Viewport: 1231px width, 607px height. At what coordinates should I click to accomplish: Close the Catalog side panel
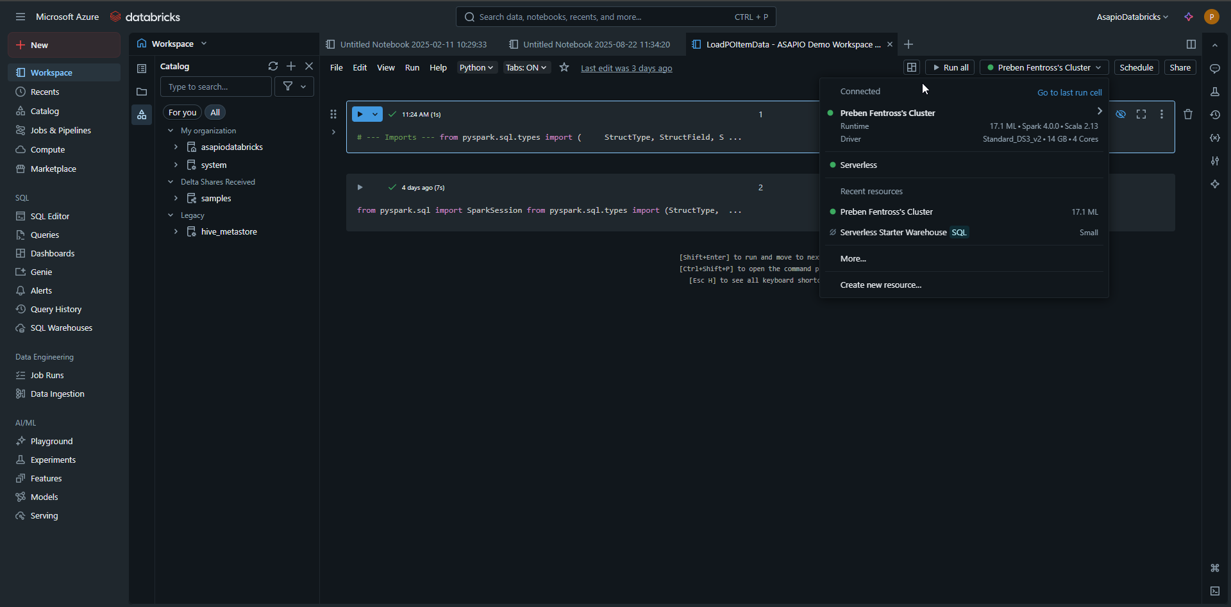tap(309, 66)
